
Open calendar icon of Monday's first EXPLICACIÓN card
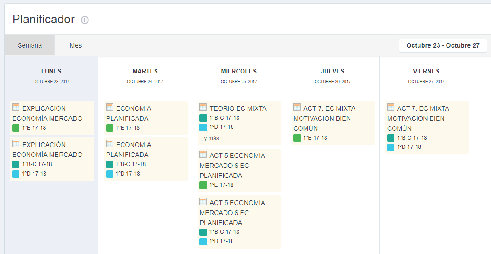pyautogui.click(x=16, y=107)
